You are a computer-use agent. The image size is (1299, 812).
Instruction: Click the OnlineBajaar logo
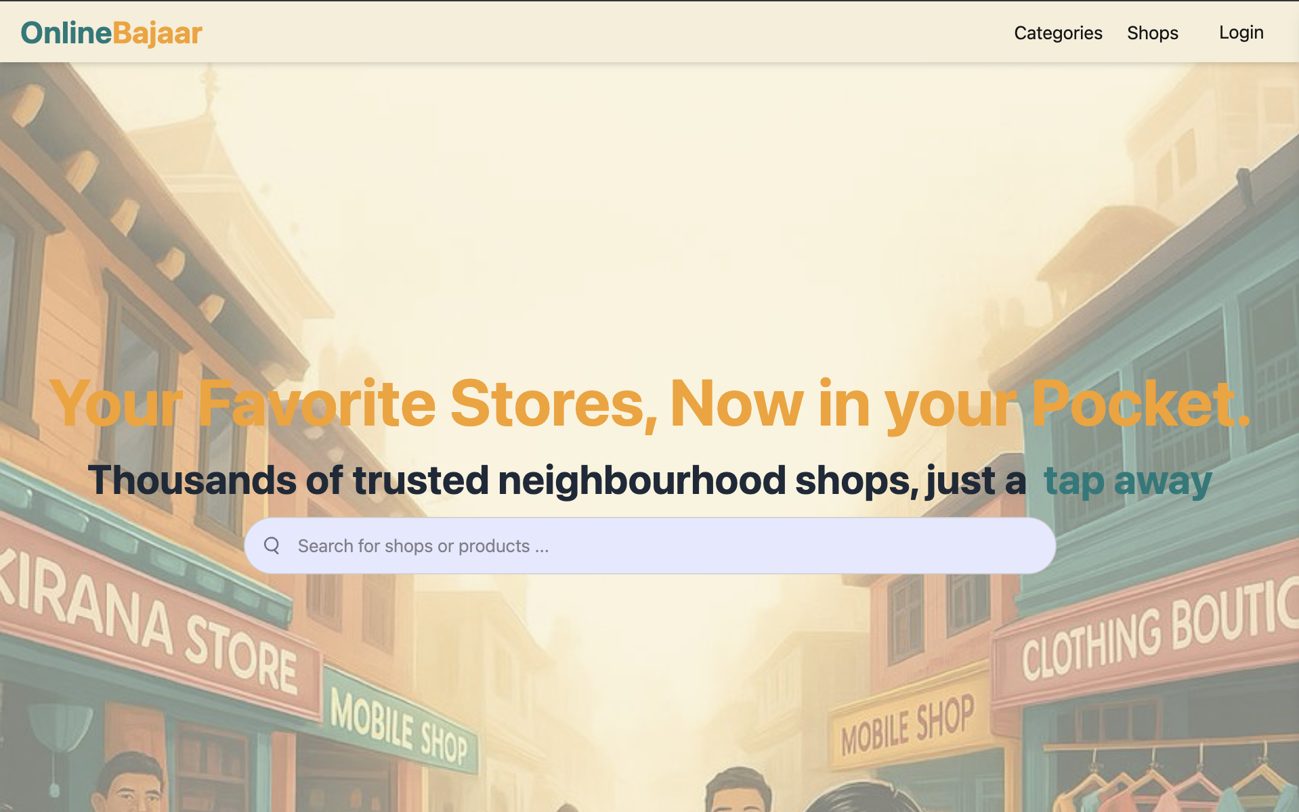112,32
